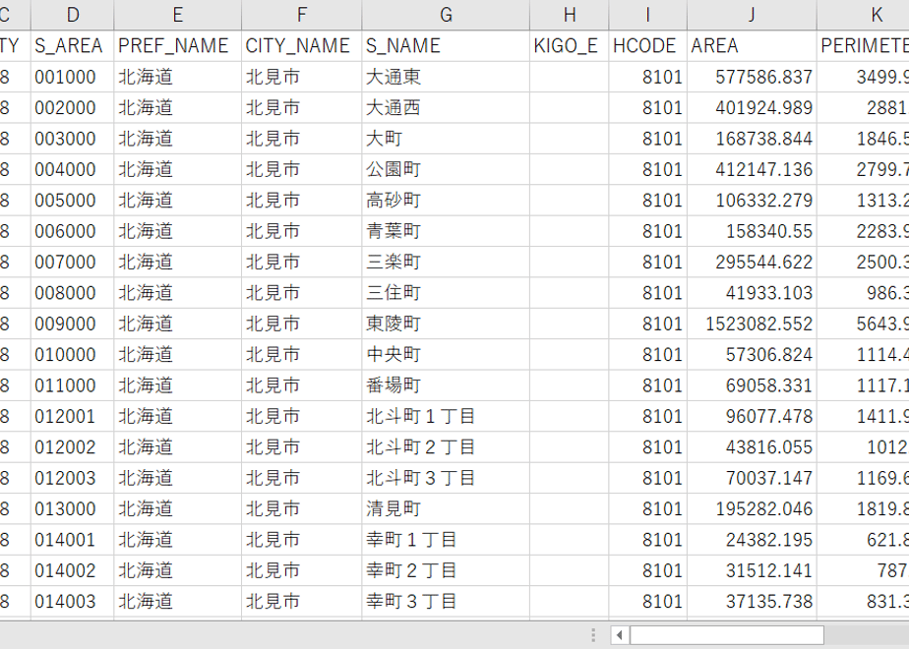Click cell with S_AREA 005000
Screen dimensions: 909x649
[73, 200]
